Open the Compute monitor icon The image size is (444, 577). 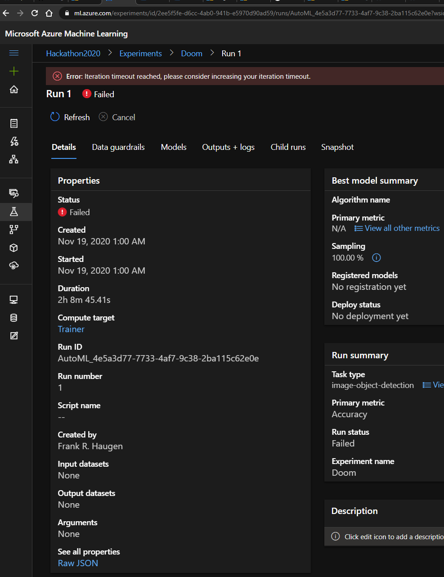point(13,299)
